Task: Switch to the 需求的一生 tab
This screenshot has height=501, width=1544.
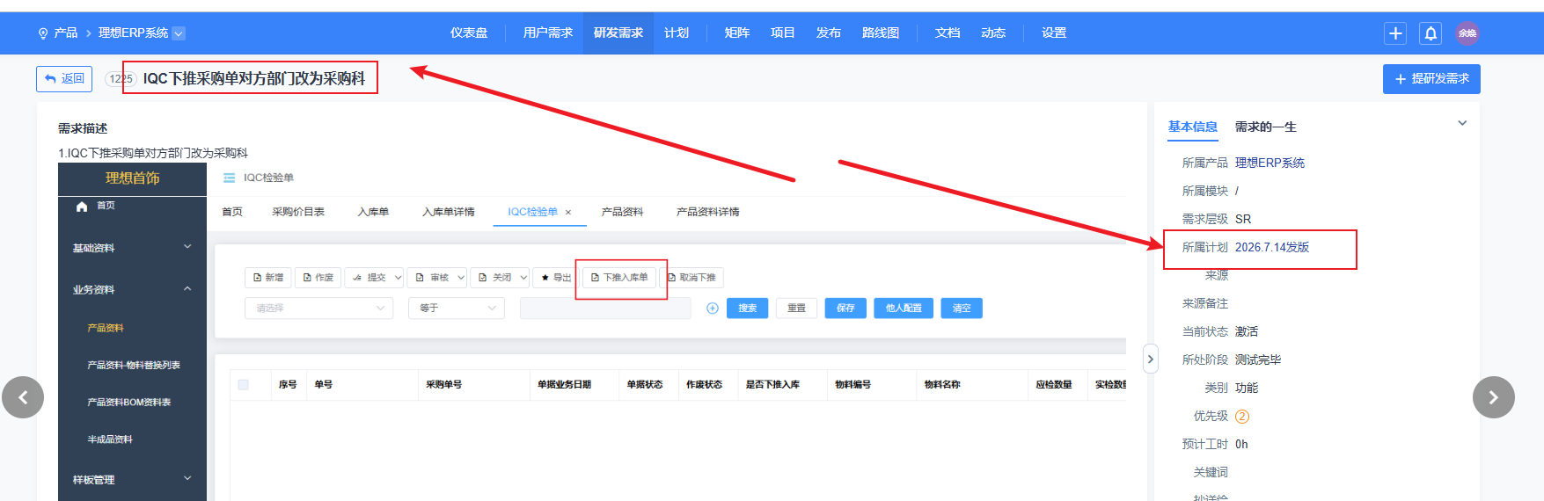Action: [x=1265, y=127]
